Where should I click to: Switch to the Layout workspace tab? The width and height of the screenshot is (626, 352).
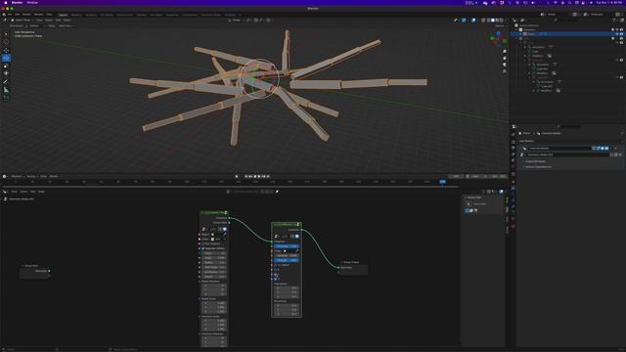tap(63, 15)
